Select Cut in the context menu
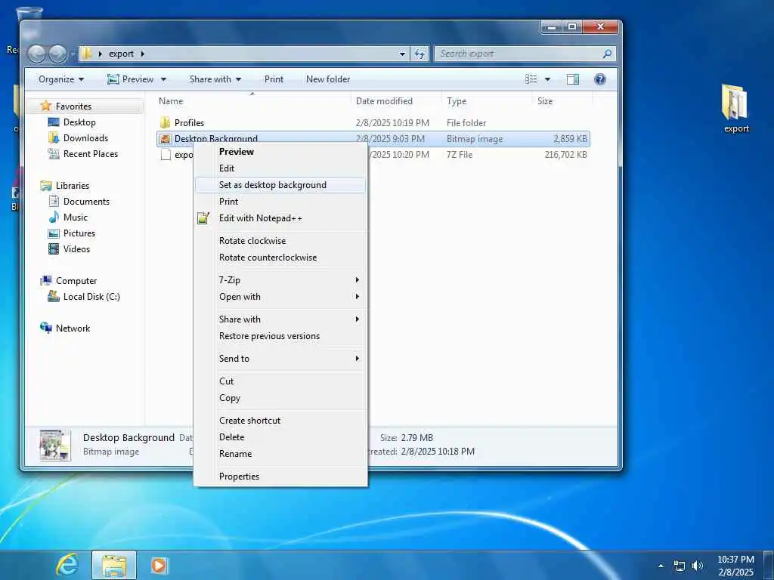Image resolution: width=774 pixels, height=580 pixels. [280, 381]
